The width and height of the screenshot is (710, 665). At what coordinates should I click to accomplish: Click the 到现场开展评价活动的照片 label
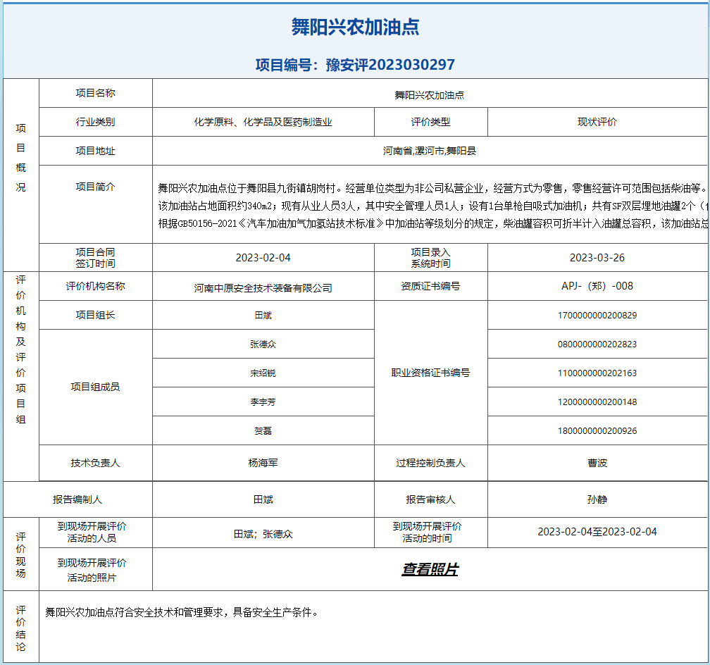coord(92,570)
